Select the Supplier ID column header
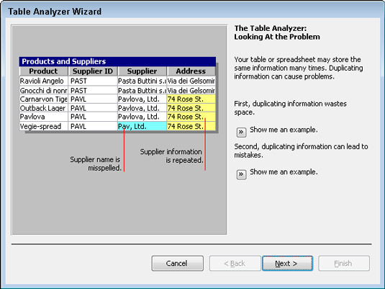This screenshot has height=289, width=385. pyautogui.click(x=93, y=71)
